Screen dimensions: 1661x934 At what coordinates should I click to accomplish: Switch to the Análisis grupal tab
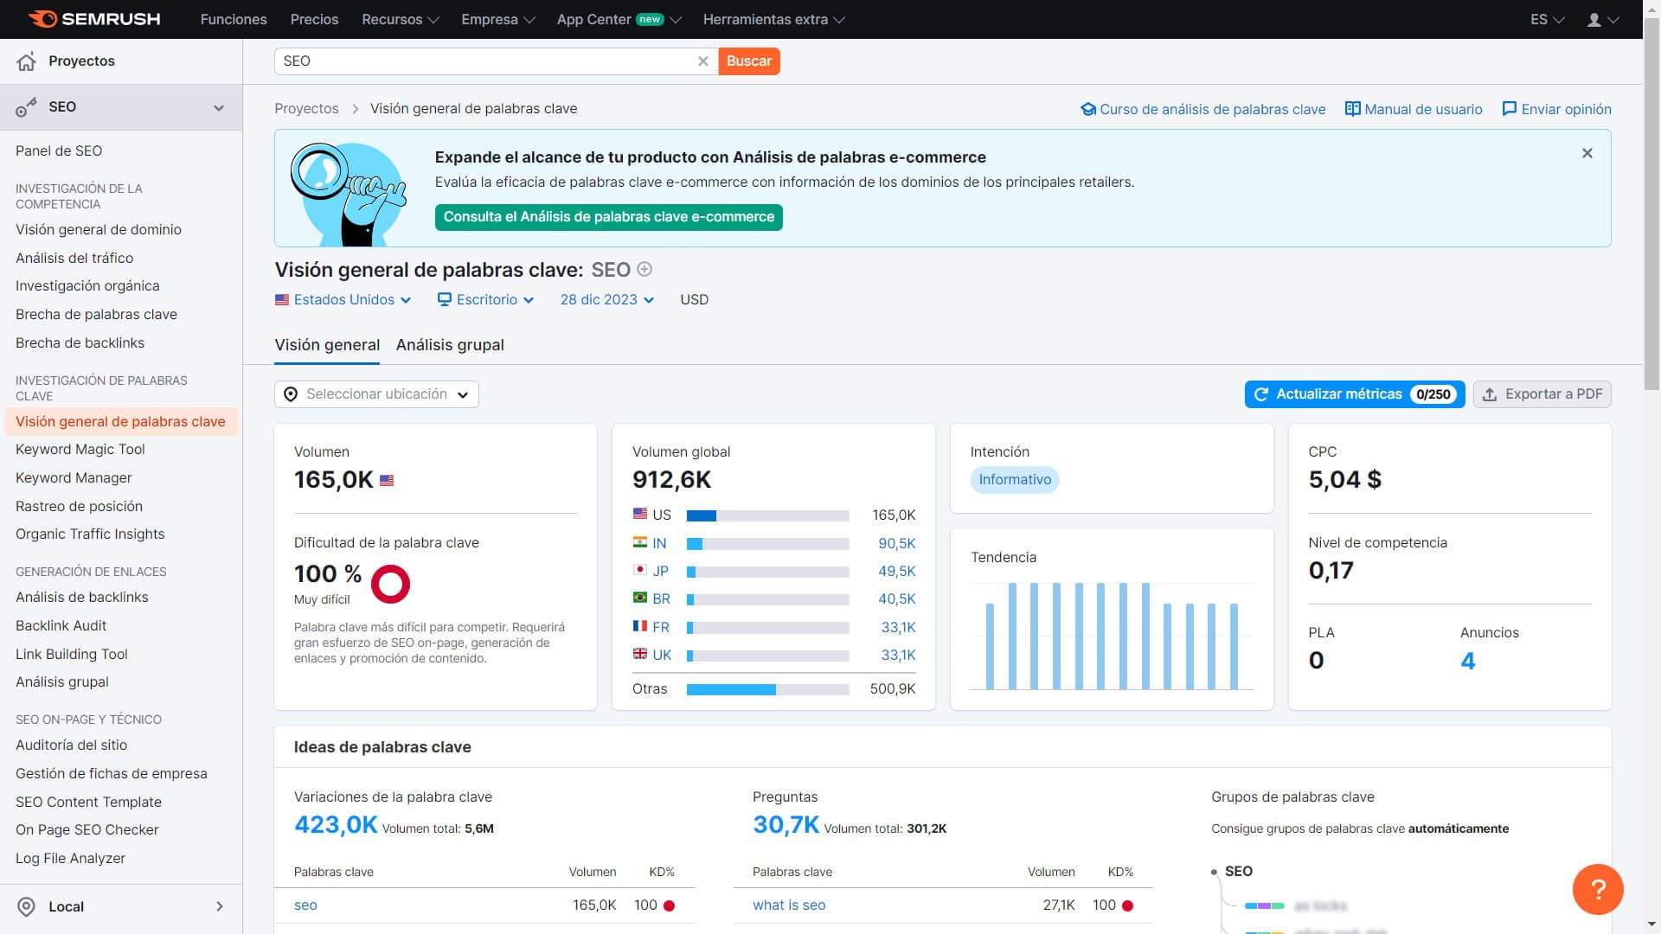pos(450,345)
